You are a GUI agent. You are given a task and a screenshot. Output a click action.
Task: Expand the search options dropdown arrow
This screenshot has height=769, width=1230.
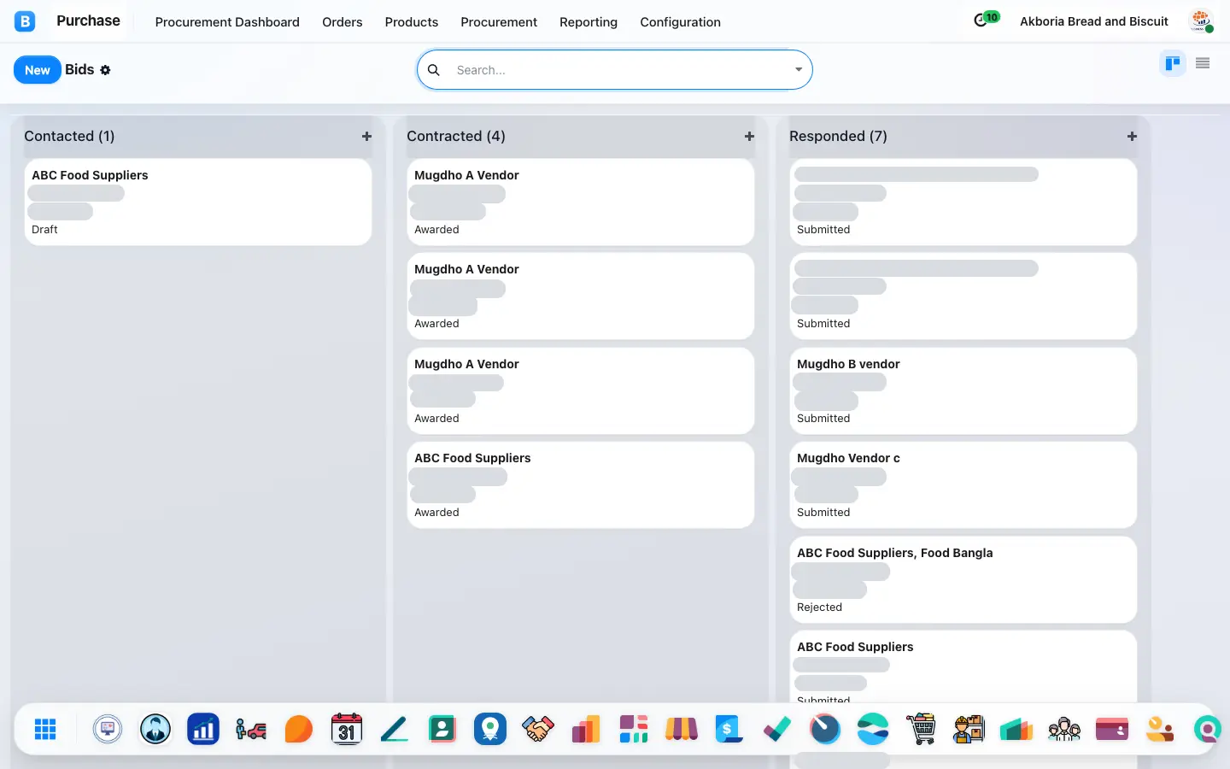pyautogui.click(x=799, y=70)
